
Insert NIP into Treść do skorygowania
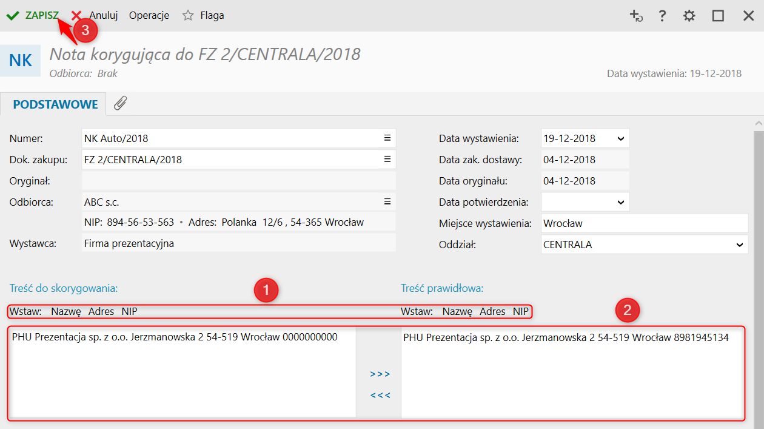click(x=129, y=311)
